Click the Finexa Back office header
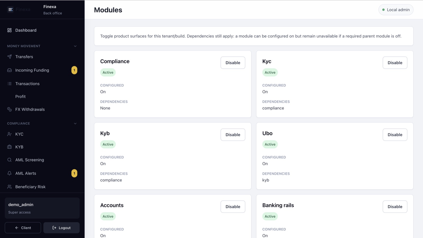423x238 pixels. coord(53,10)
